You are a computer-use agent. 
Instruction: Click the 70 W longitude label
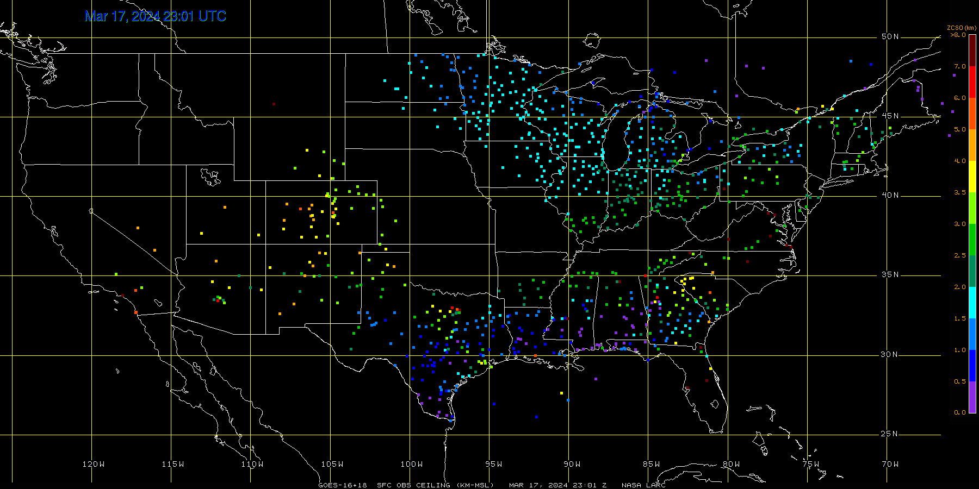point(890,464)
